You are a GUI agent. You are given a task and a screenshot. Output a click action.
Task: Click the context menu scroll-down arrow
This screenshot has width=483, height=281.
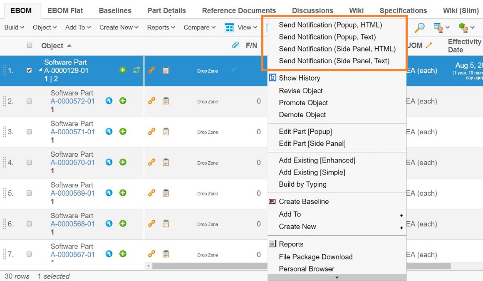click(x=337, y=278)
